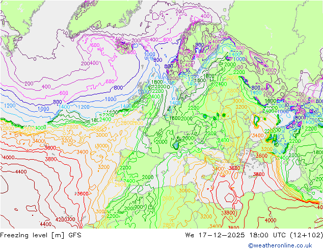Click the 'We 17-12-2025 18:00 UTC' timestamp
The image size is (323, 250).
235,235
